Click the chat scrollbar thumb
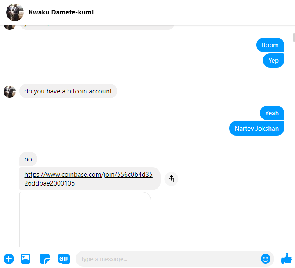 pos(294,38)
